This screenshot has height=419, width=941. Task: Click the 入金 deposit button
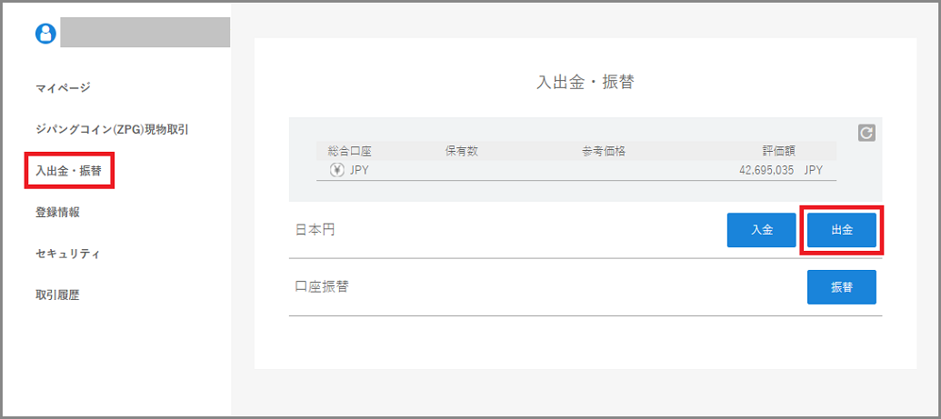tap(762, 230)
